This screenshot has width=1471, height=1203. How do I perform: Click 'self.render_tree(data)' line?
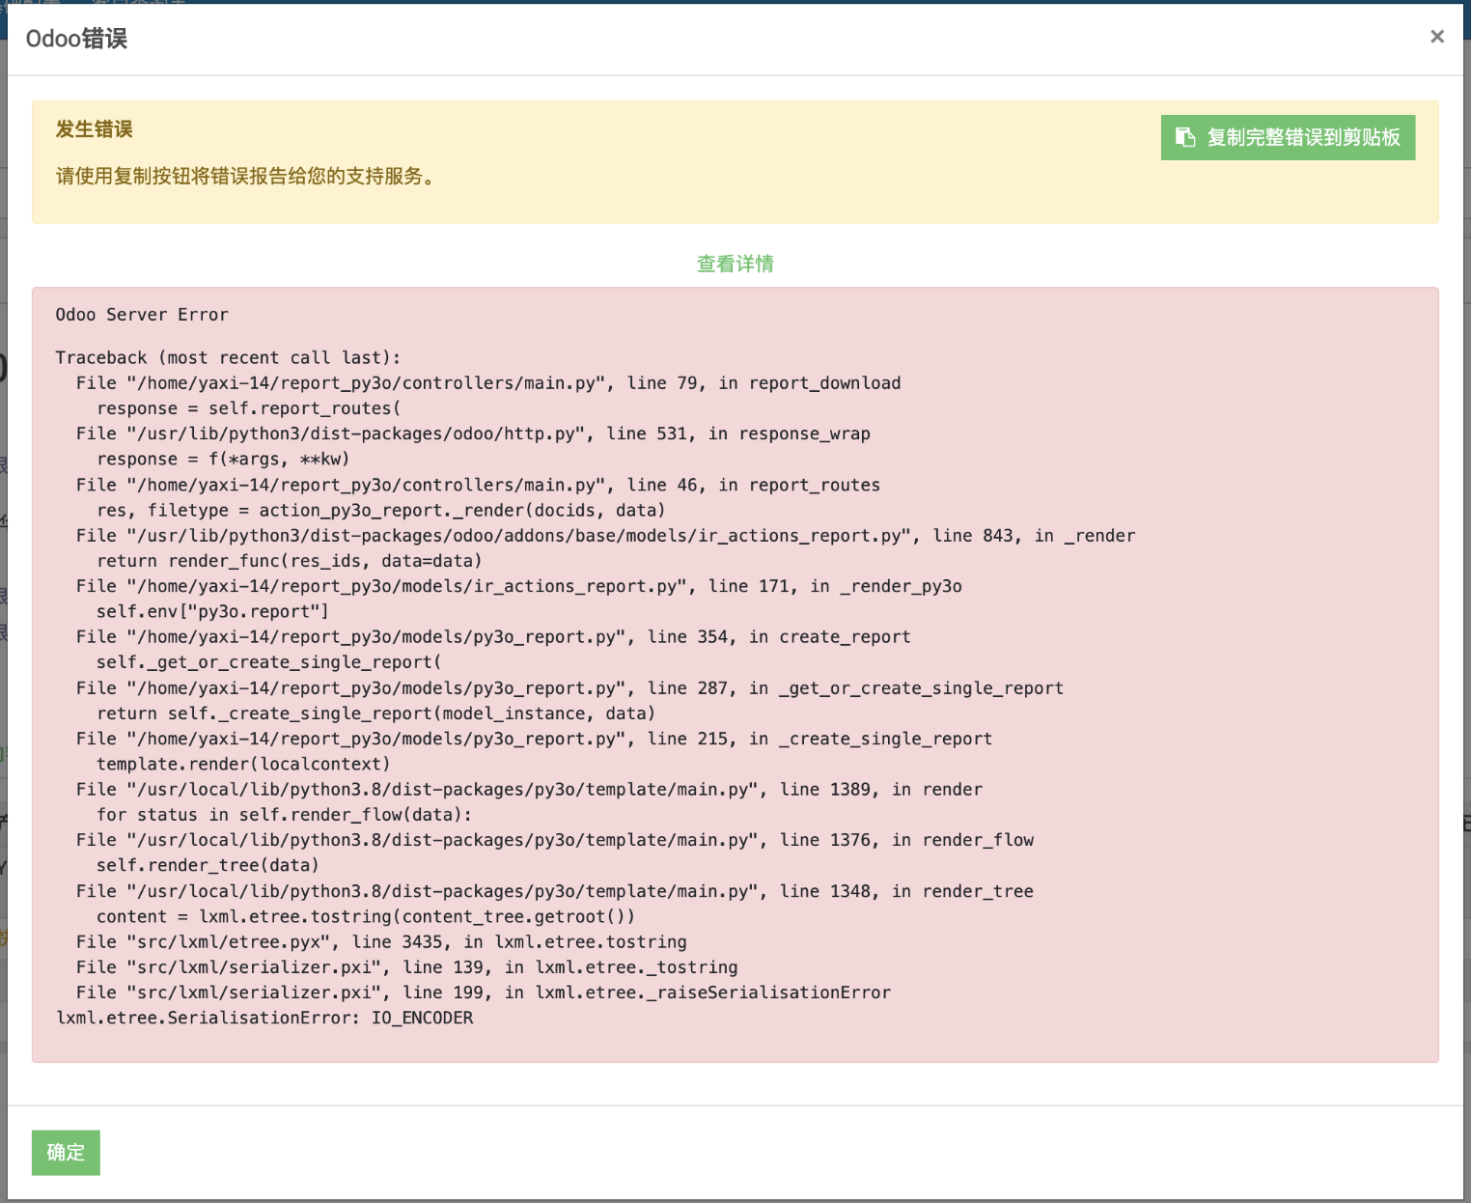[x=208, y=865]
